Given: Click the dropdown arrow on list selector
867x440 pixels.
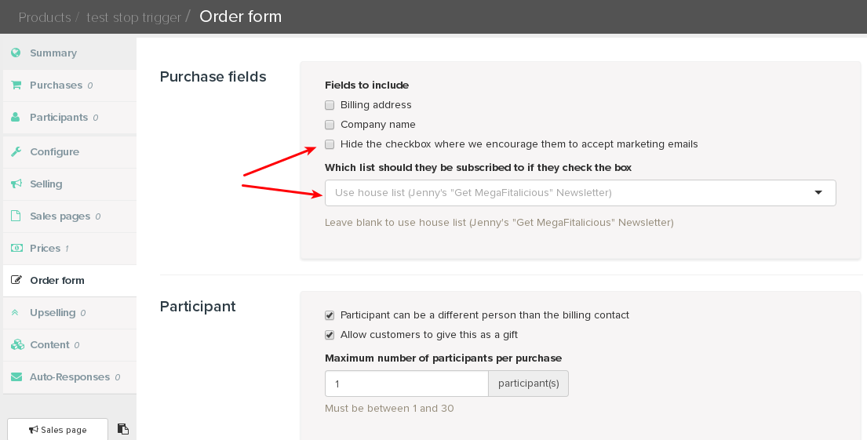Looking at the screenshot, I should [818, 192].
